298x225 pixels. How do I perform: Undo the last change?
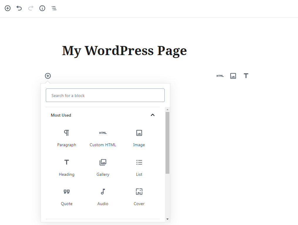tap(19, 8)
